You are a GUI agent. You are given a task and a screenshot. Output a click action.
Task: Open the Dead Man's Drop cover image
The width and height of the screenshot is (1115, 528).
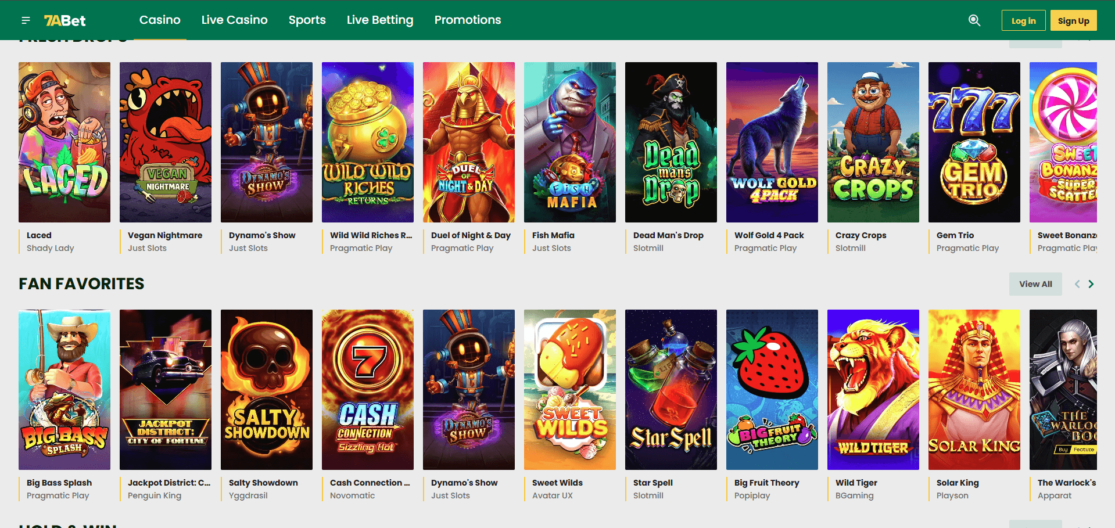671,142
